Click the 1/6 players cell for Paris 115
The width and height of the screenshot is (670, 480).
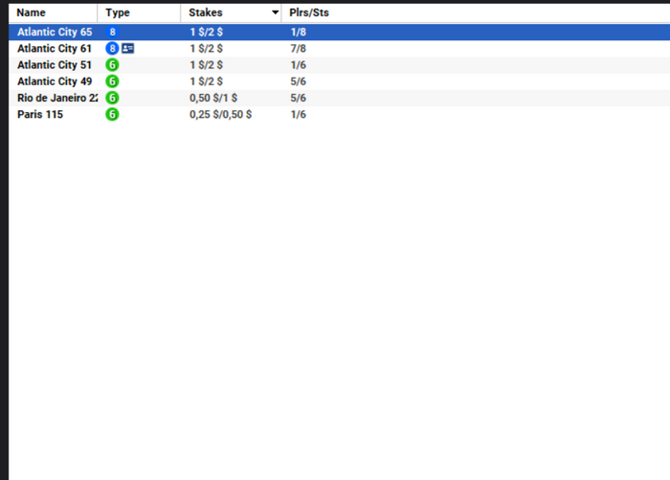(299, 114)
